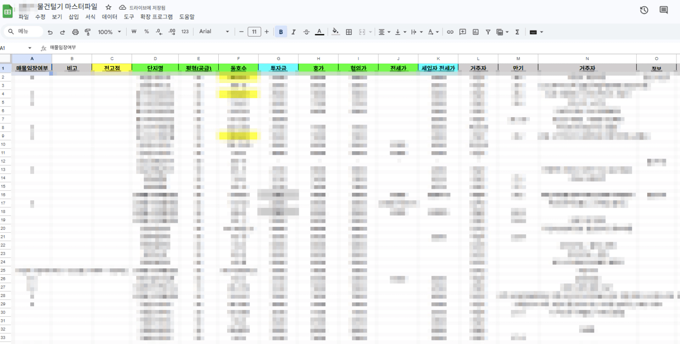680x344 pixels.
Task: Open the 확장 프로그램 menu
Action: click(x=156, y=17)
